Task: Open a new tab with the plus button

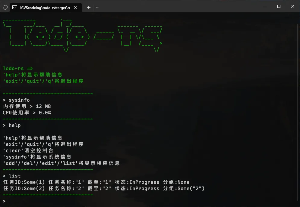Action: 88,8
